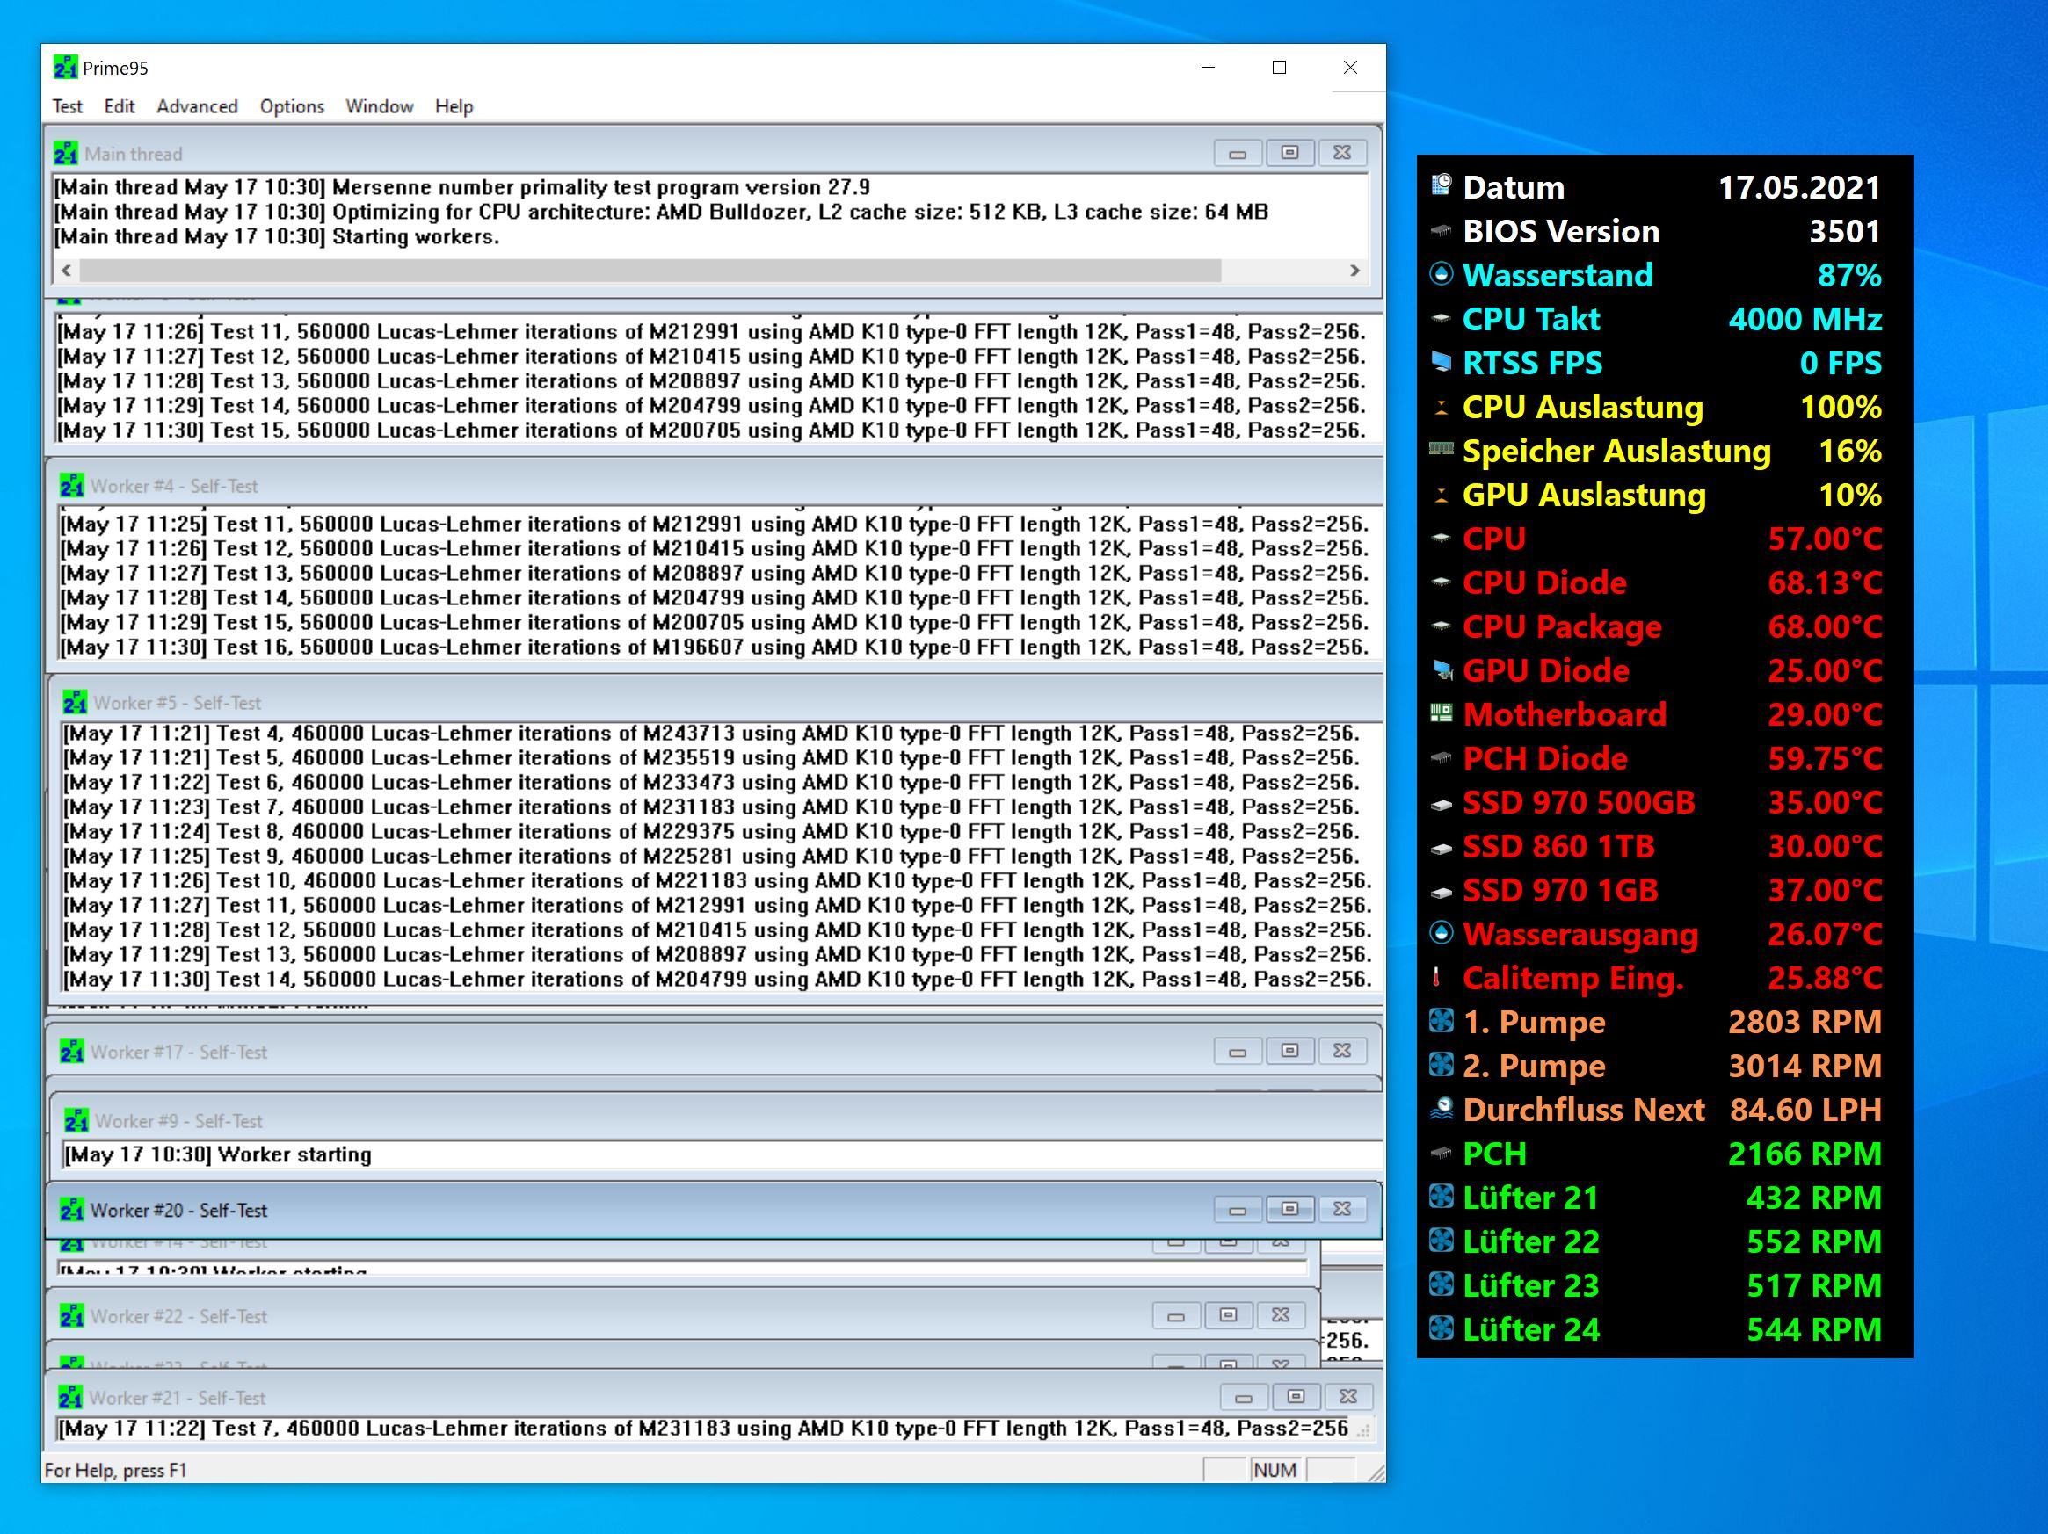The height and width of the screenshot is (1534, 2048).
Task: Open the Options menu
Action: [292, 106]
